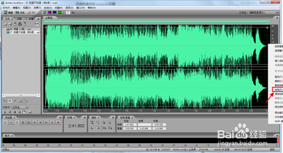Image resolution: width=283 pixels, height=153 pixels.
Task: Switch to Multitrack view via 多轨 button
Action: pos(20,12)
